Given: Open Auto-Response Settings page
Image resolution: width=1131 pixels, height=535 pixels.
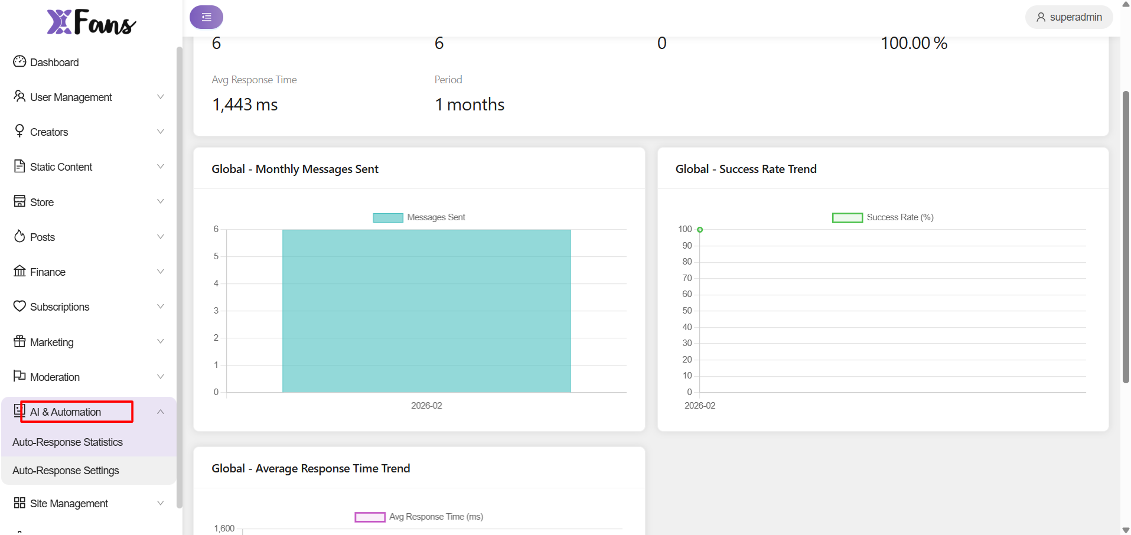Looking at the screenshot, I should (66, 471).
